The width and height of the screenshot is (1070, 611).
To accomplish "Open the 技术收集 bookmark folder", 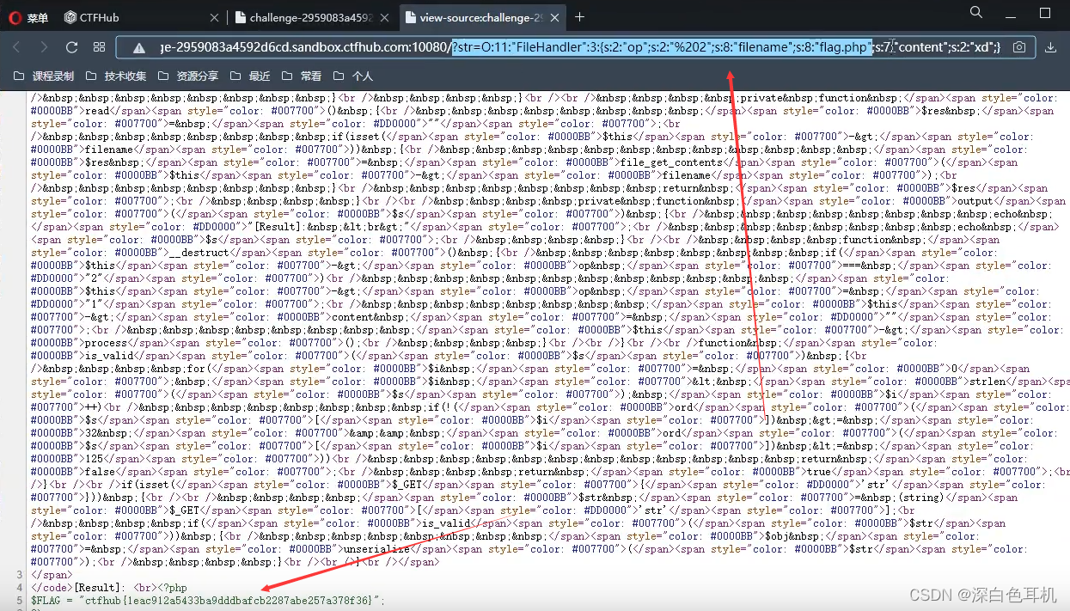I will point(116,76).
